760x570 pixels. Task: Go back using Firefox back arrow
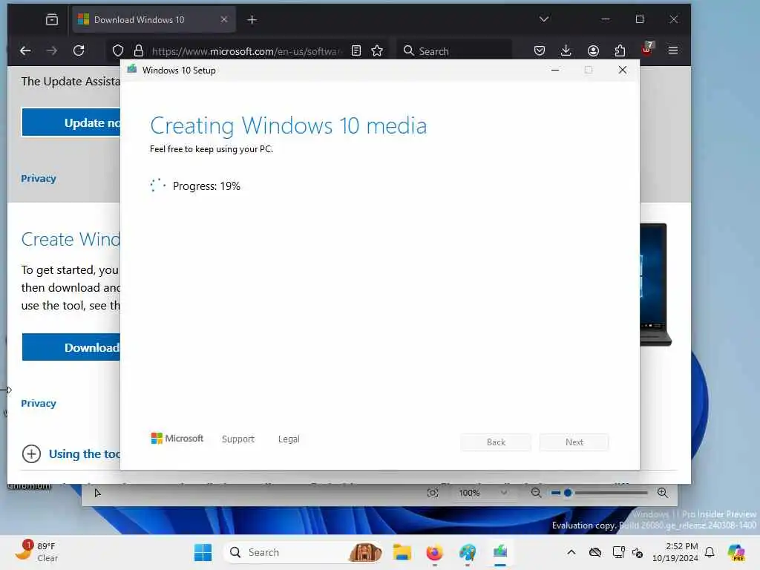[25, 50]
